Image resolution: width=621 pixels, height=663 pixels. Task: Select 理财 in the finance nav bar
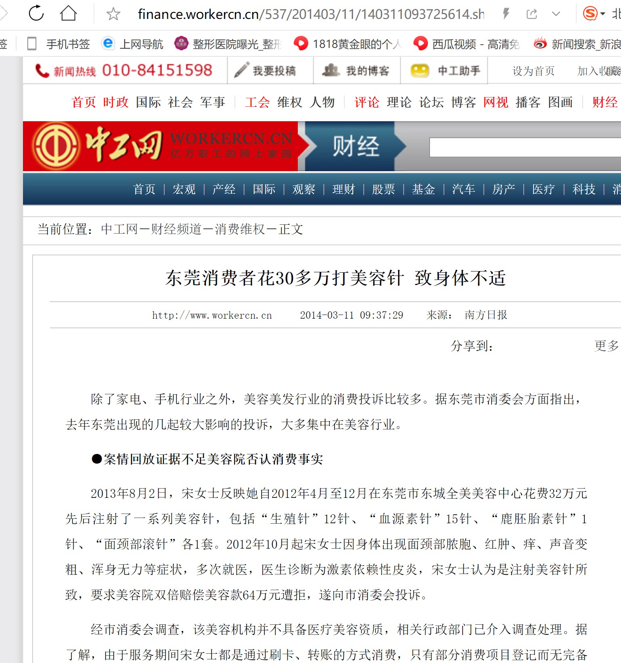click(343, 189)
